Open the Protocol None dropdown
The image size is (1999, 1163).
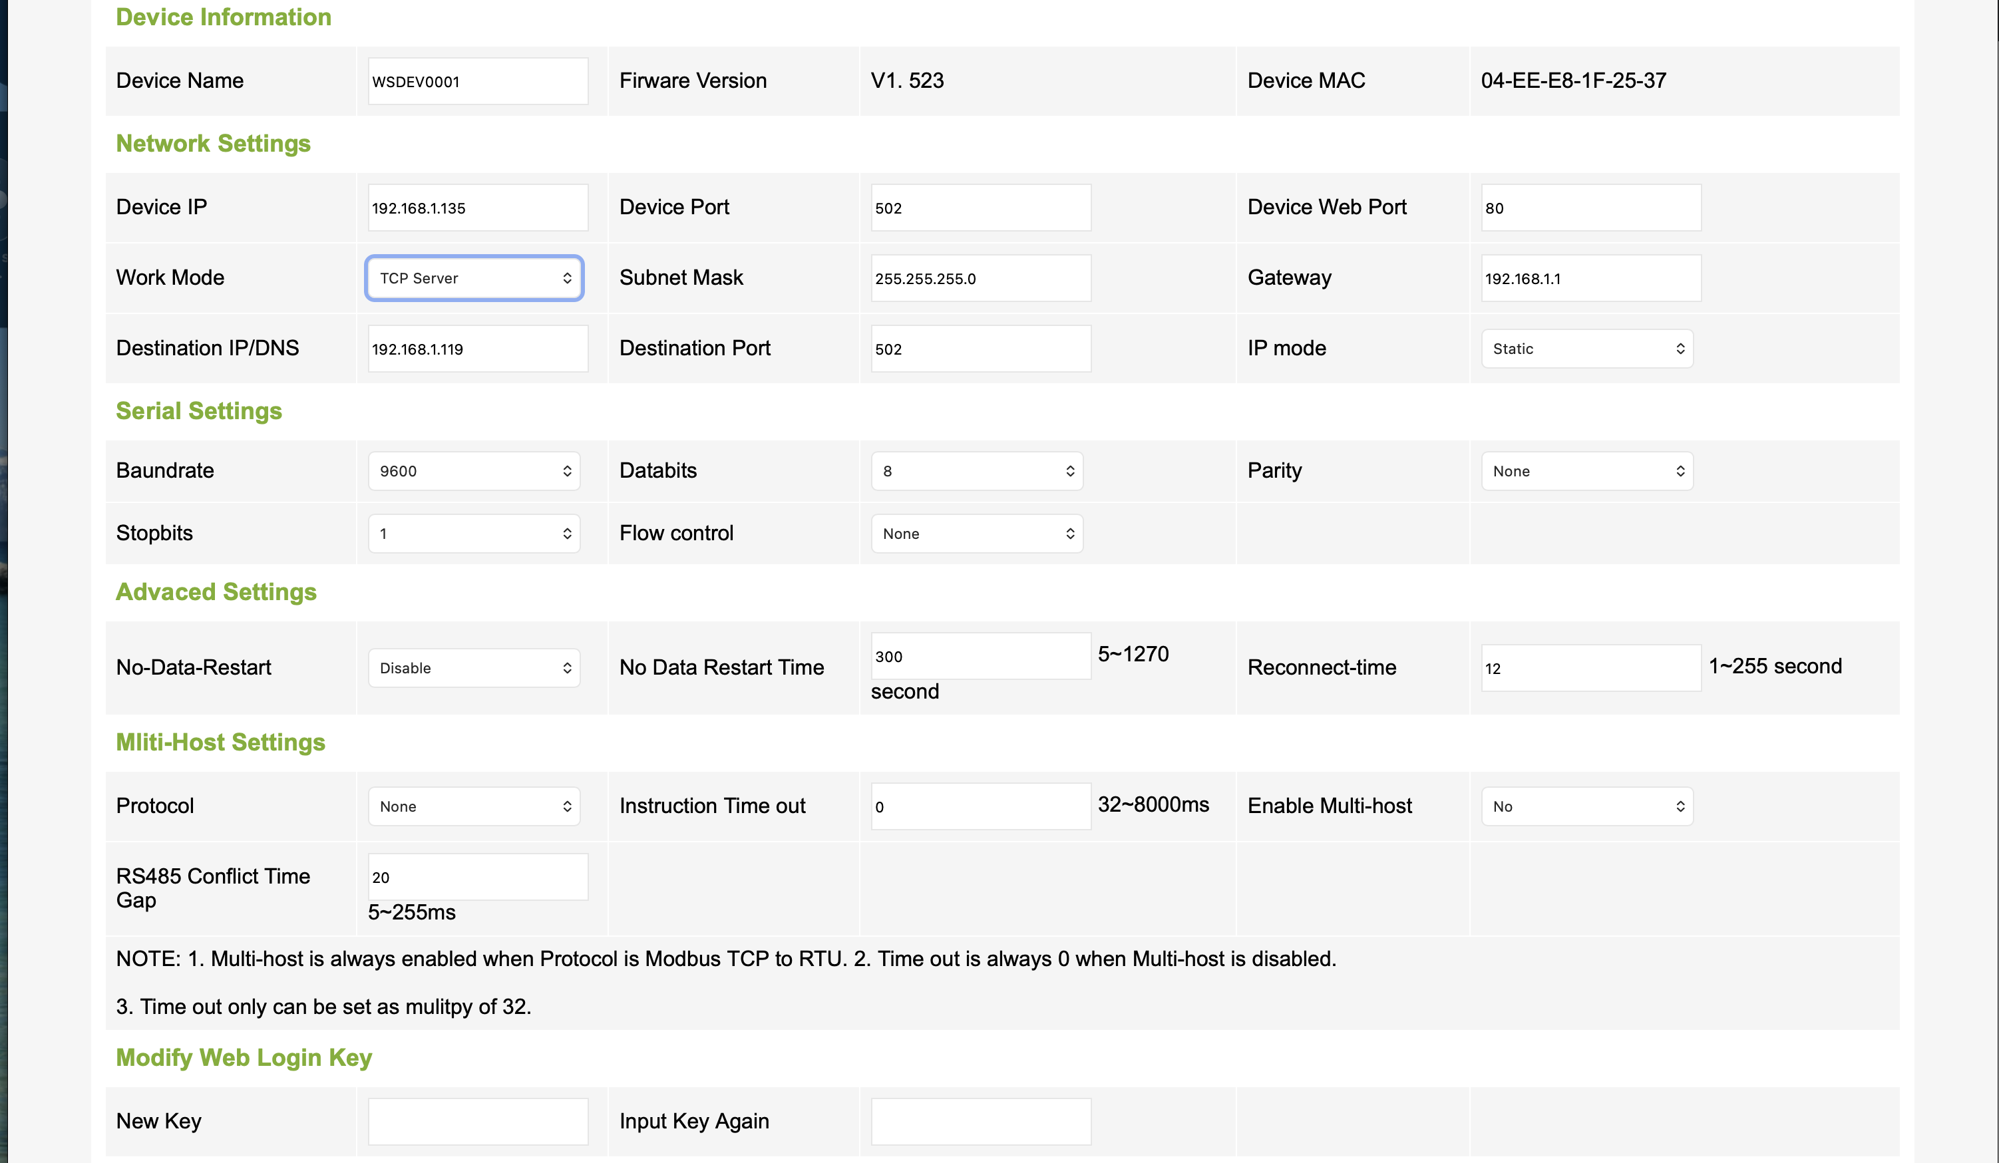tap(474, 806)
